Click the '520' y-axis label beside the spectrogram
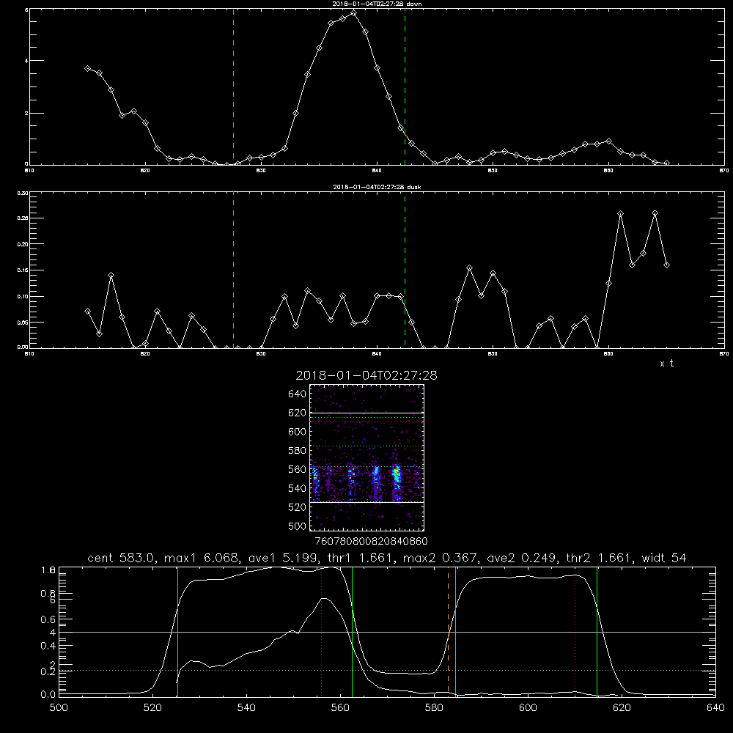 coord(298,507)
